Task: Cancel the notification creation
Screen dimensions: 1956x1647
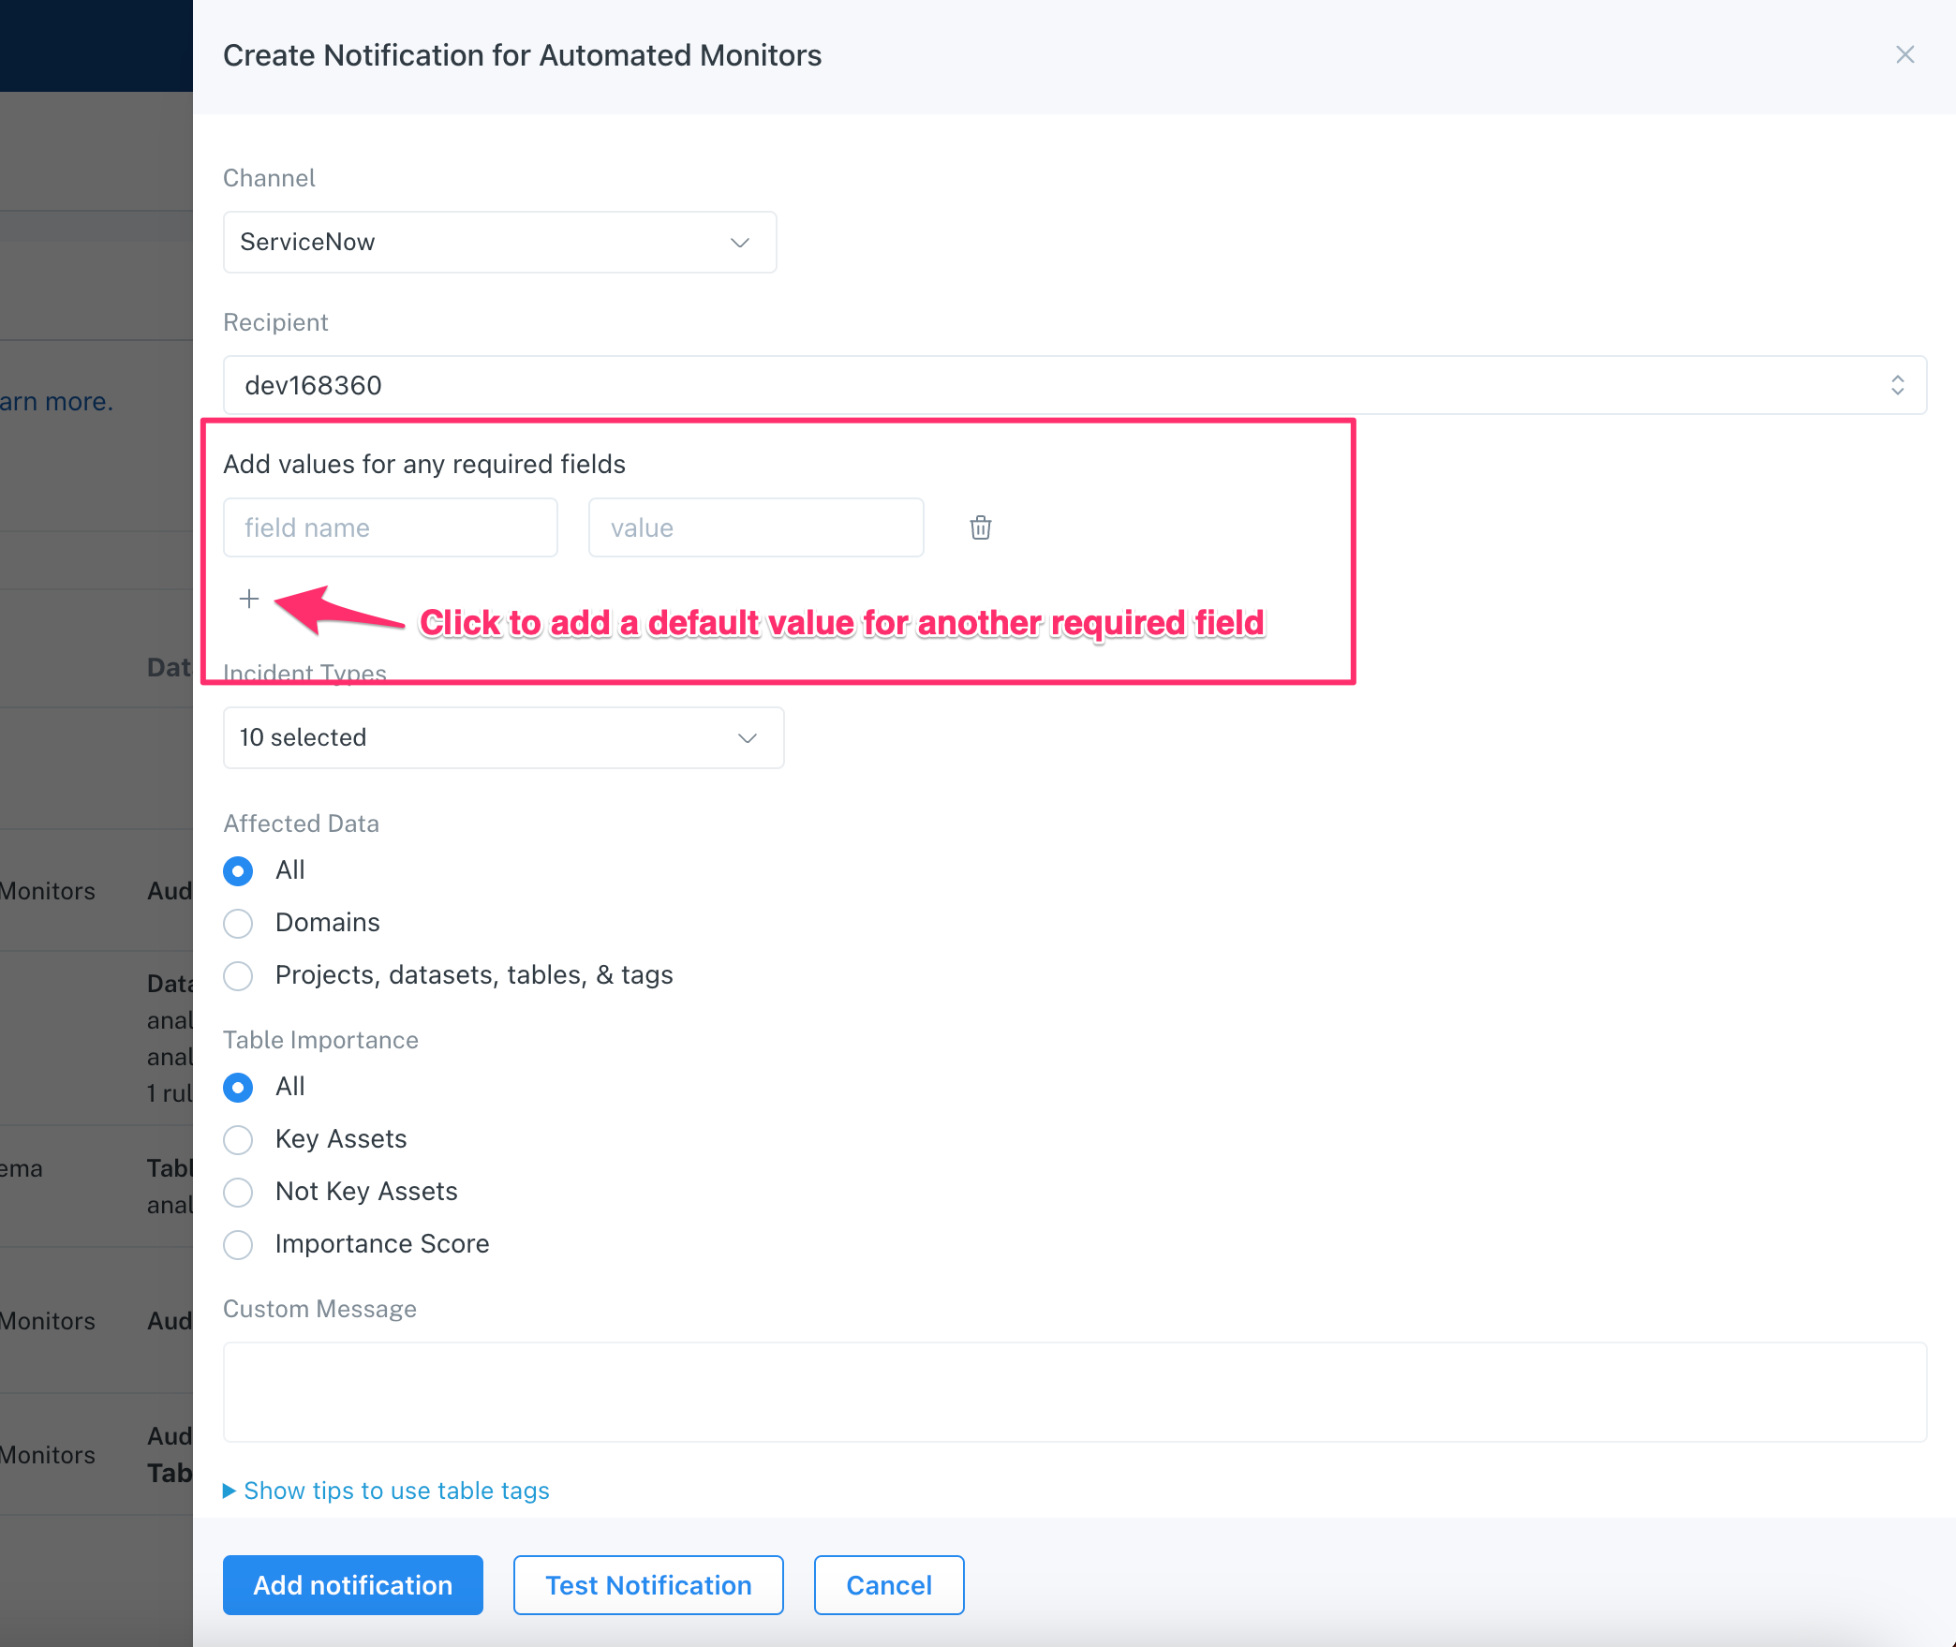Action: click(x=888, y=1585)
